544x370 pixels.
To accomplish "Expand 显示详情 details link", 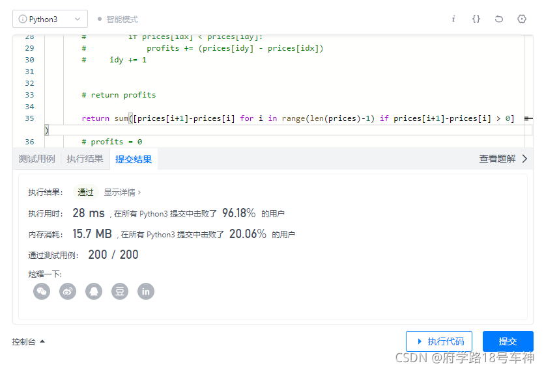I will coord(122,192).
